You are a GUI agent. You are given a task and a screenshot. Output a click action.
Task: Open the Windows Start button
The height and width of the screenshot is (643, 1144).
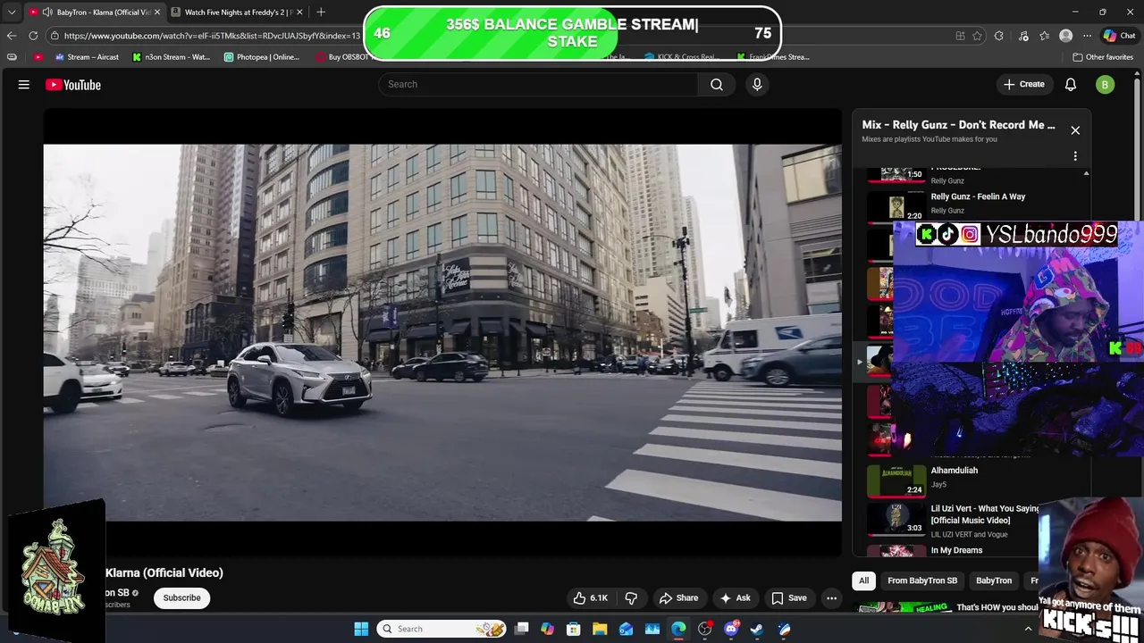click(x=361, y=629)
